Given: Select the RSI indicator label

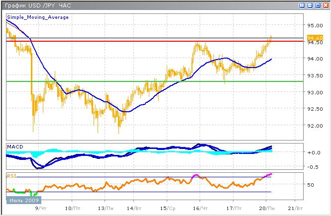Looking at the screenshot, I should coord(11,176).
